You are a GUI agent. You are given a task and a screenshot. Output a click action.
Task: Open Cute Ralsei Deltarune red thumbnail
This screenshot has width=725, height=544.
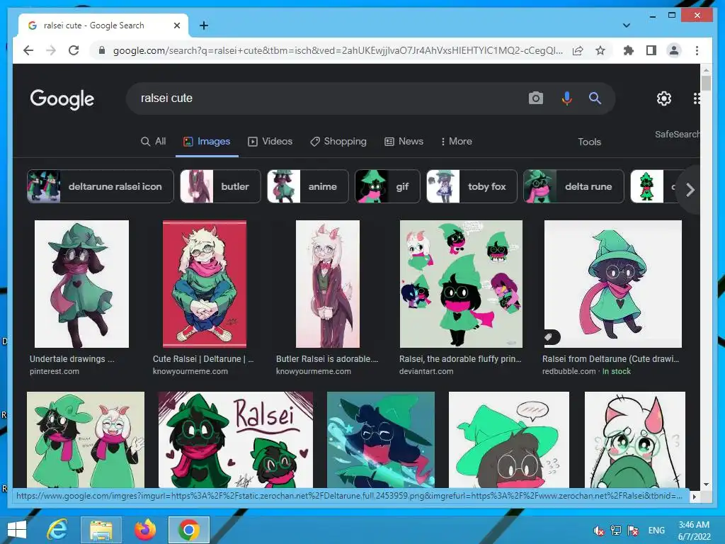205,283
